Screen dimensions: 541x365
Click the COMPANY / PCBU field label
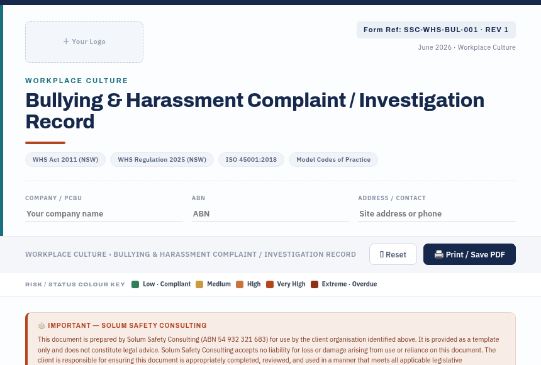coord(53,198)
